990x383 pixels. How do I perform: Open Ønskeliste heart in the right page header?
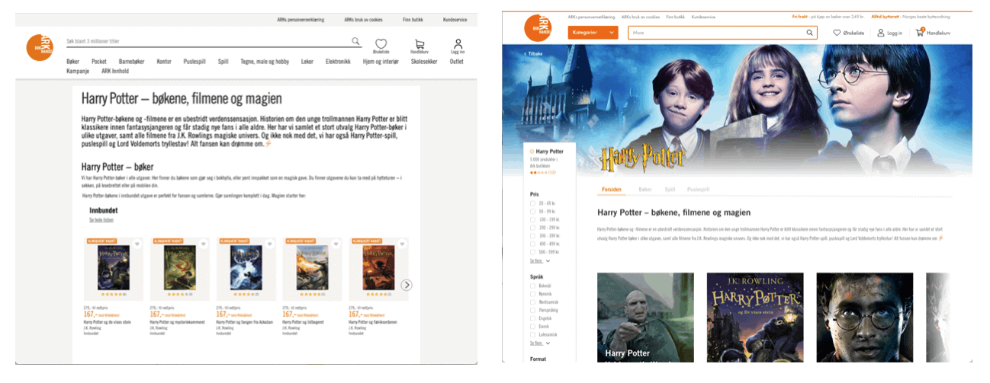point(837,33)
